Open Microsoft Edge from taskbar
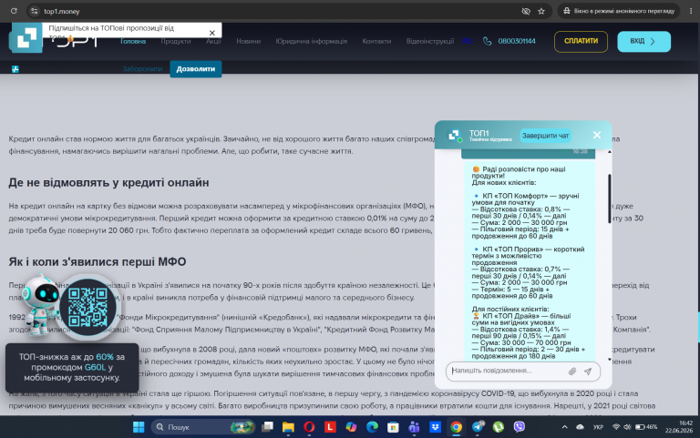The height and width of the screenshot is (438, 700). (372, 427)
